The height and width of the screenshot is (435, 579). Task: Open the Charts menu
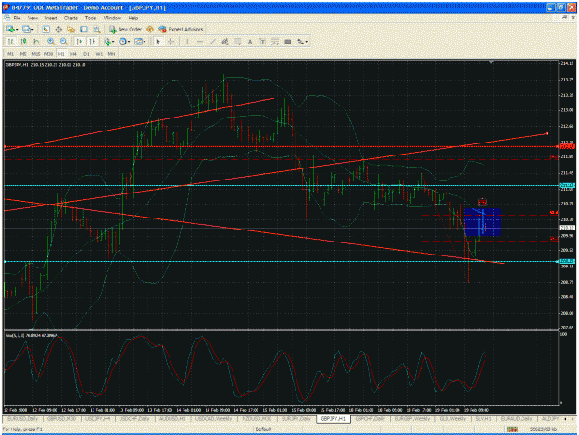click(70, 18)
